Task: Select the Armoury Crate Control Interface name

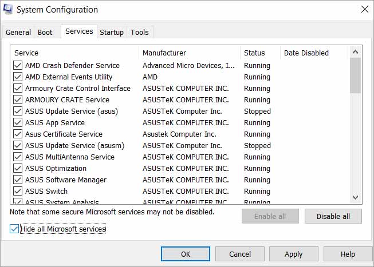Action: [78, 89]
